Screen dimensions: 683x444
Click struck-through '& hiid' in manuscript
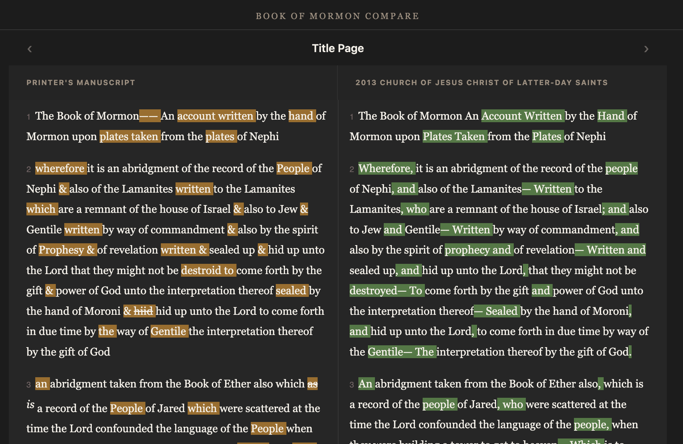click(139, 311)
